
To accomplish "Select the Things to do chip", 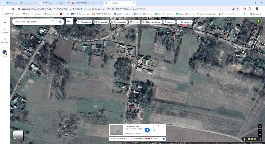I will [x=119, y=22].
